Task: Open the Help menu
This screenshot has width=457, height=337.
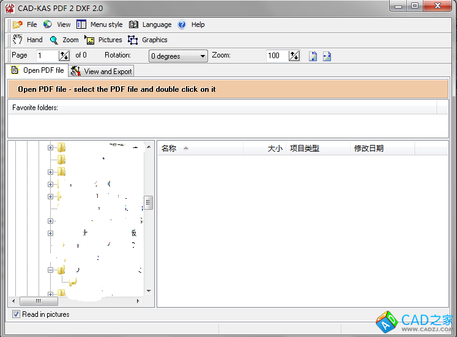Action: pyautogui.click(x=191, y=24)
